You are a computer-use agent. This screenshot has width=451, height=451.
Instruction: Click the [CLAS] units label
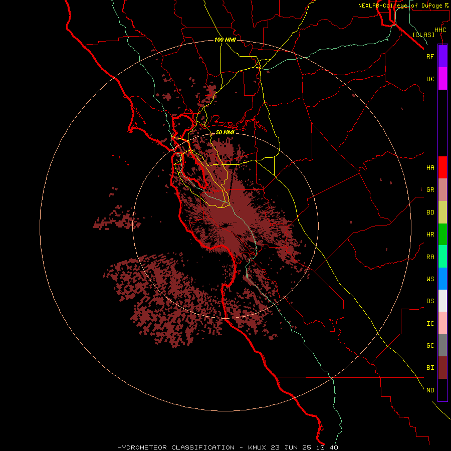click(x=423, y=35)
